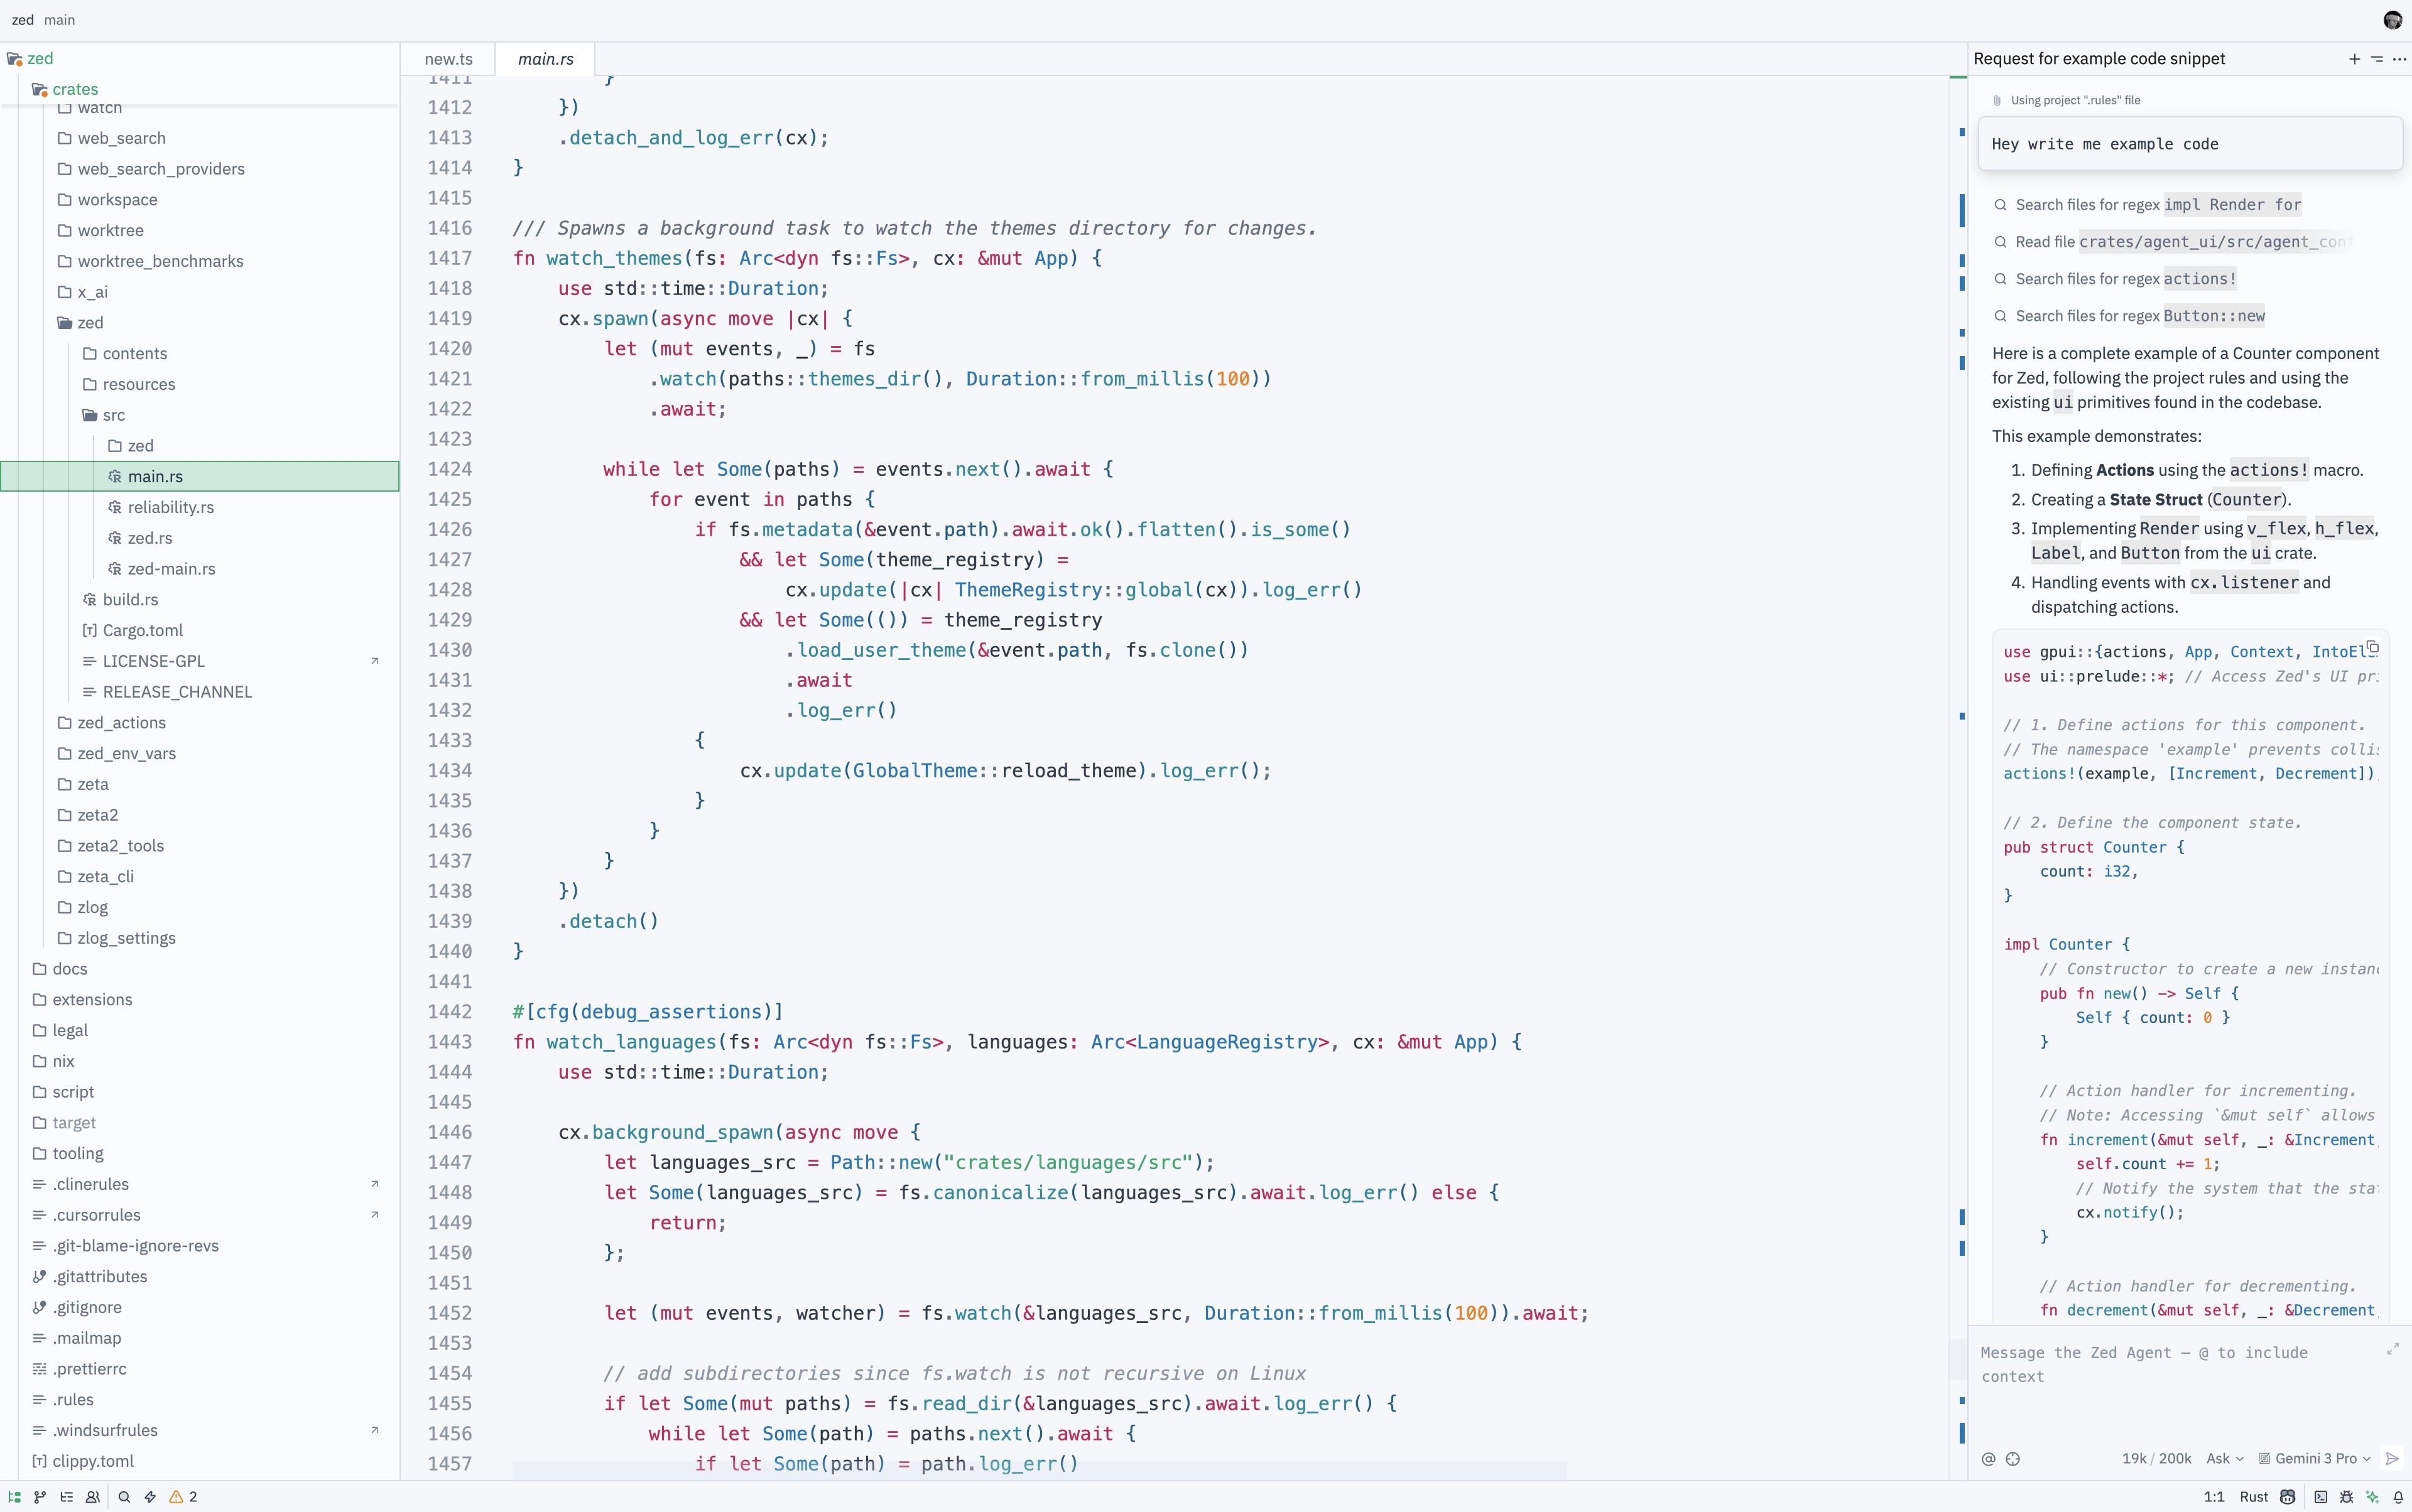Click the @ add context icon
Screen dimensions: 2412x1512
coord(1989,1459)
